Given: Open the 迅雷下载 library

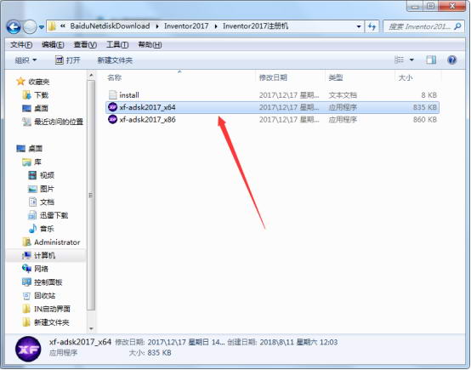Looking at the screenshot, I should [x=54, y=215].
